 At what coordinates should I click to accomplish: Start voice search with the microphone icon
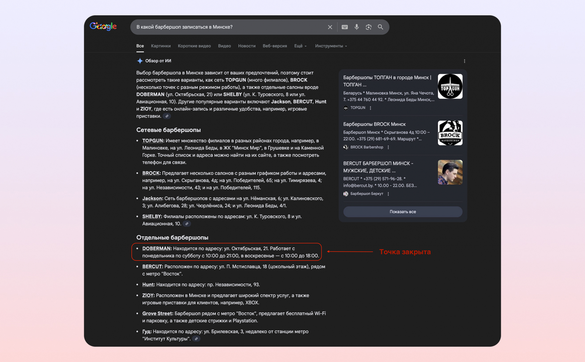tap(356, 27)
